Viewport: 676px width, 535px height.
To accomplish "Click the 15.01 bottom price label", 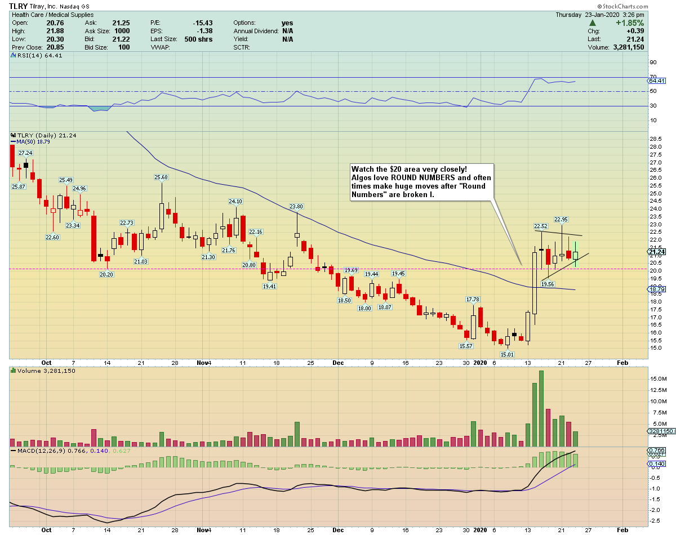I will point(508,354).
